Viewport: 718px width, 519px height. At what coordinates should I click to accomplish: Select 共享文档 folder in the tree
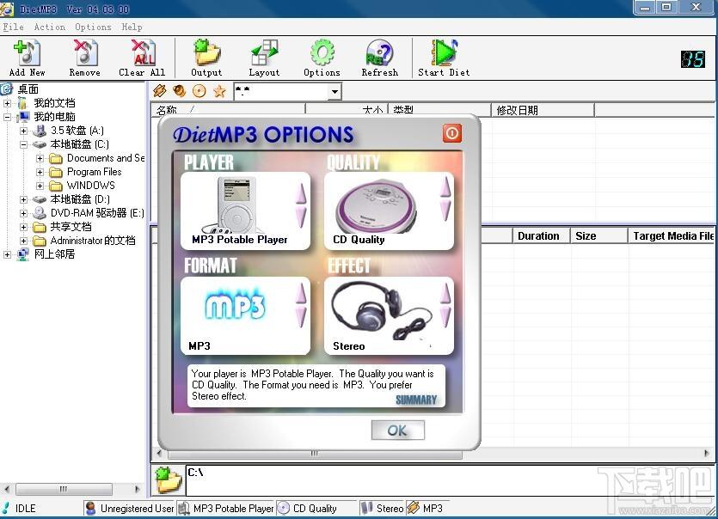pyautogui.click(x=71, y=227)
